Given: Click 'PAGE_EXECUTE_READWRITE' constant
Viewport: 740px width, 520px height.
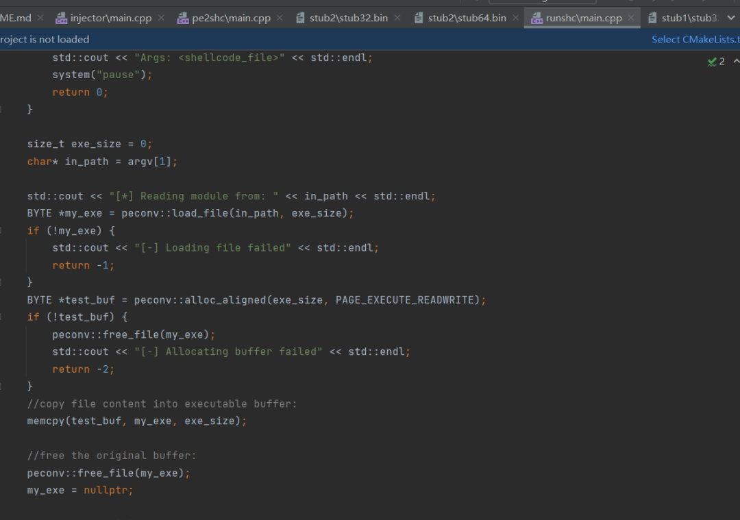Looking at the screenshot, I should [404, 300].
